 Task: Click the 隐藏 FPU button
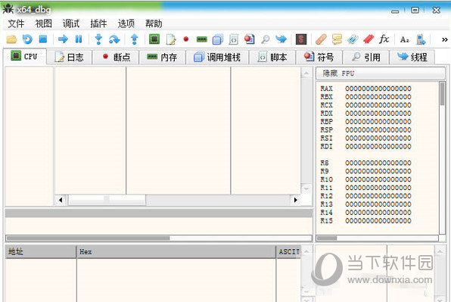pyautogui.click(x=380, y=73)
